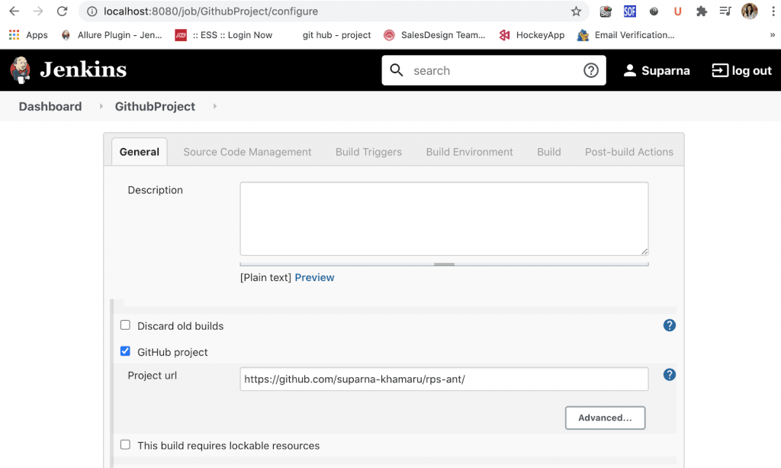
Task: Open the Chrome Apps grid
Action: (x=13, y=34)
